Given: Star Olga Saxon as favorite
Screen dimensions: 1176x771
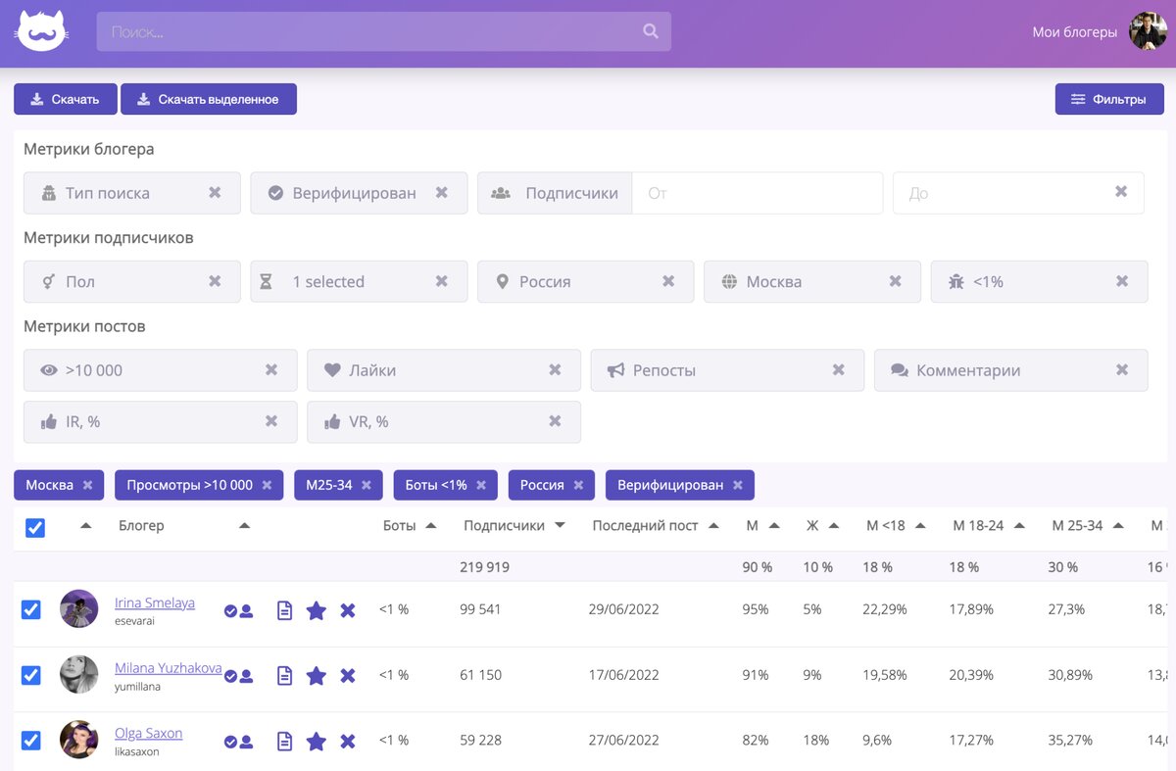Looking at the screenshot, I should (x=316, y=742).
